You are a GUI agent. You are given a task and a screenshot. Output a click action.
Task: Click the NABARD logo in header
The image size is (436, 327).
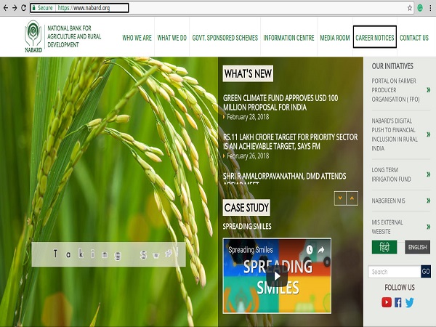pos(33,36)
